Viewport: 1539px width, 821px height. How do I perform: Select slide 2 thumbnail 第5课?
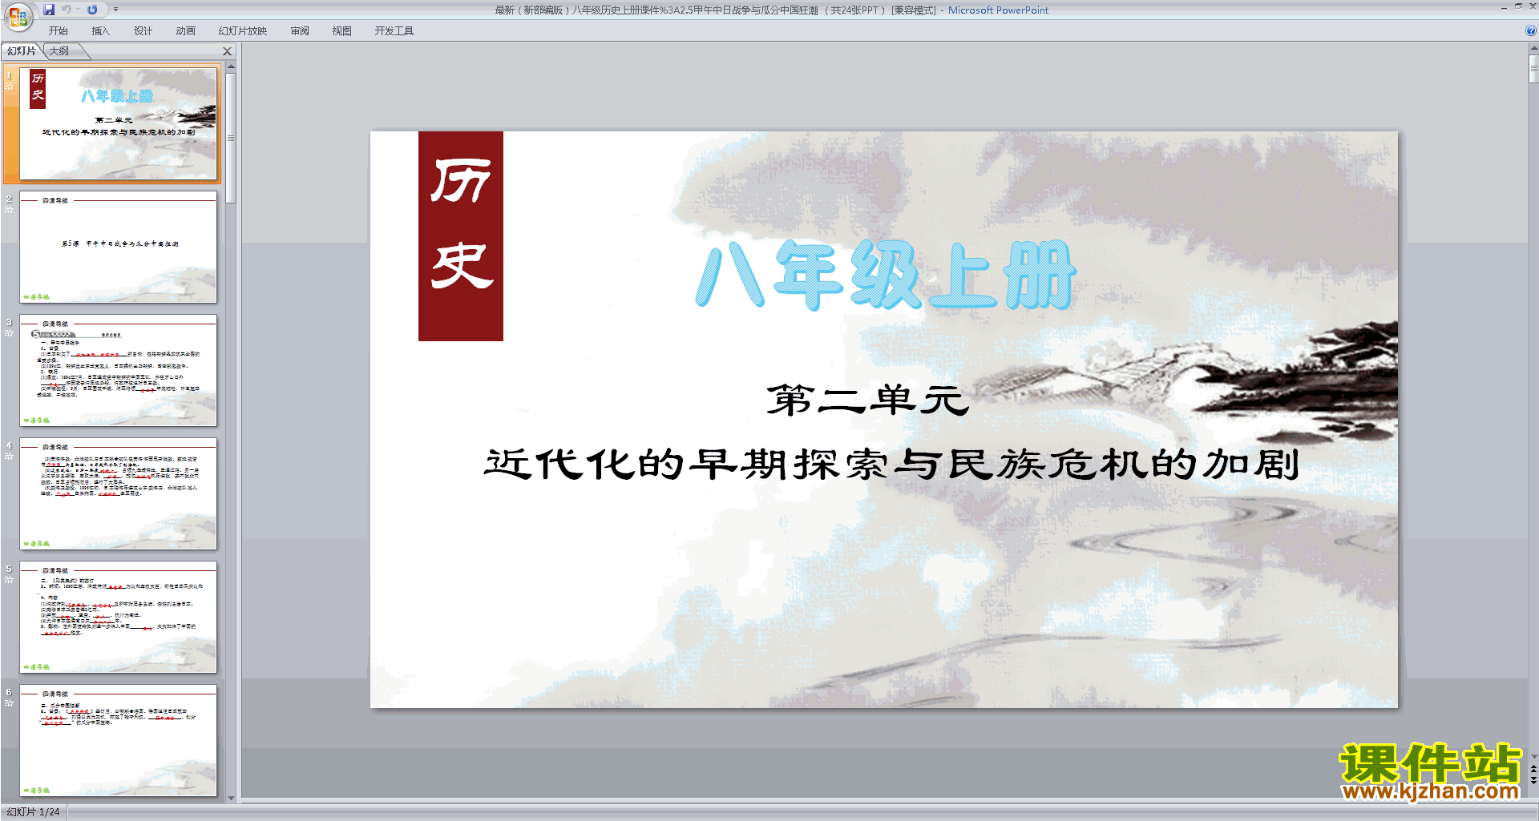pyautogui.click(x=118, y=247)
